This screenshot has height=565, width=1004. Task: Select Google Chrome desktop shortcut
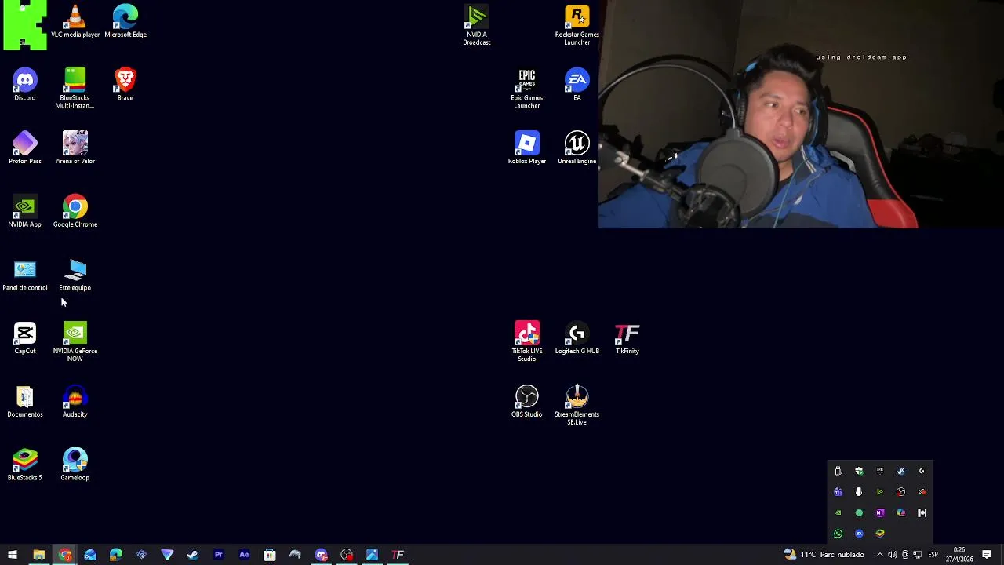pyautogui.click(x=75, y=212)
